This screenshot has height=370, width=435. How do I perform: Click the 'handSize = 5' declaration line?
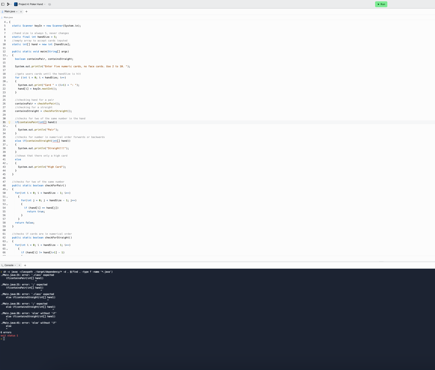(34, 37)
